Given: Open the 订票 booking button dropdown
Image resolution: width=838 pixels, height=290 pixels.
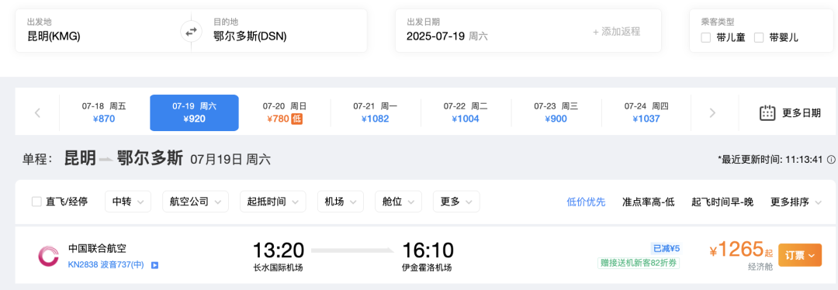Looking at the screenshot, I should (x=799, y=255).
